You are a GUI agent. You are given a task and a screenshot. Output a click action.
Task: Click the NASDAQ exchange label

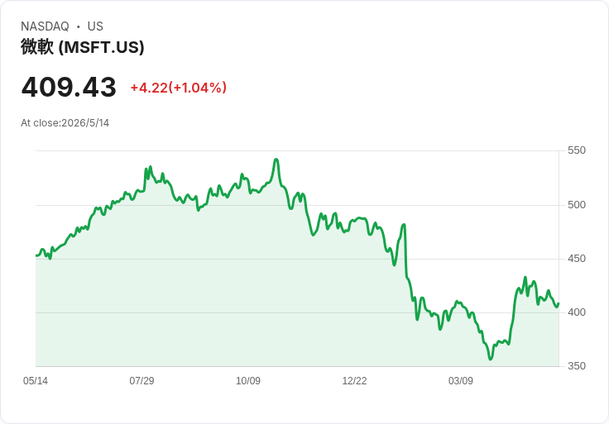pyautogui.click(x=45, y=26)
